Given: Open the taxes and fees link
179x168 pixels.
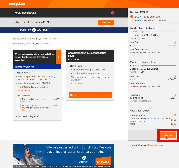Looking at the screenshot, I should (x=156, y=145).
